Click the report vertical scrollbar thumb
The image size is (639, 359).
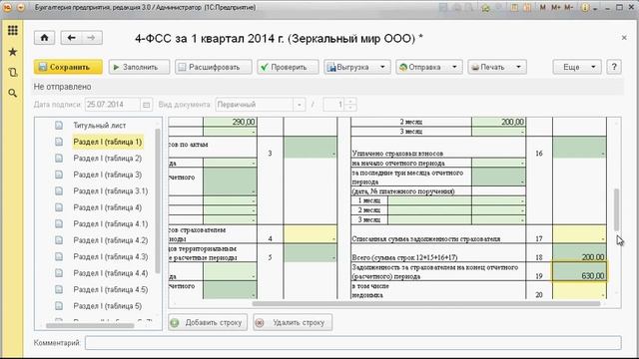617,209
